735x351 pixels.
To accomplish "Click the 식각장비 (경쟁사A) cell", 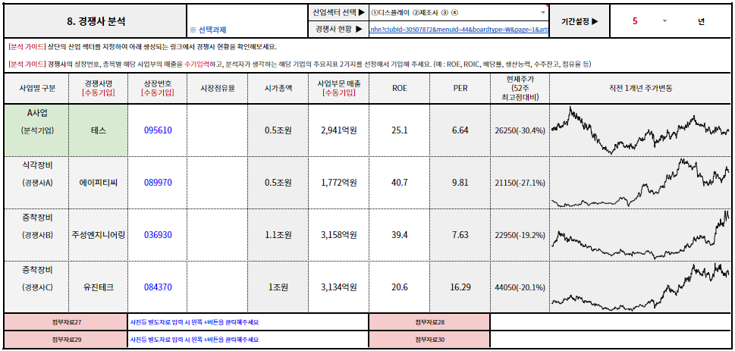I will (x=36, y=183).
